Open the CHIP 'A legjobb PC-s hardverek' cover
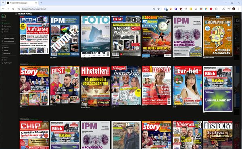The image size is (242, 149). tap(126, 36)
